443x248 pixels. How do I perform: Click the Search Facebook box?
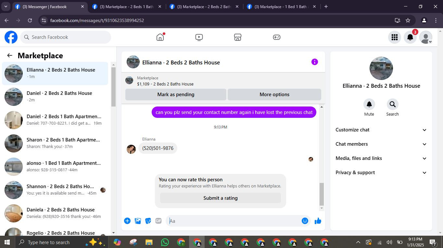tap(66, 37)
